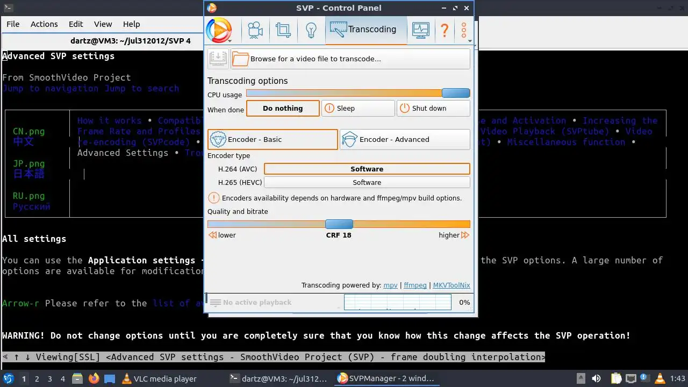This screenshot has height=387, width=688.
Task: Follow the How it works link
Action: pyautogui.click(x=109, y=120)
